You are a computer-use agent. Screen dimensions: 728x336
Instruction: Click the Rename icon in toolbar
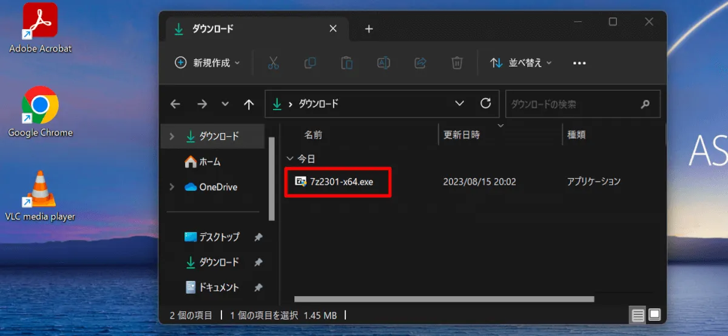tap(383, 63)
